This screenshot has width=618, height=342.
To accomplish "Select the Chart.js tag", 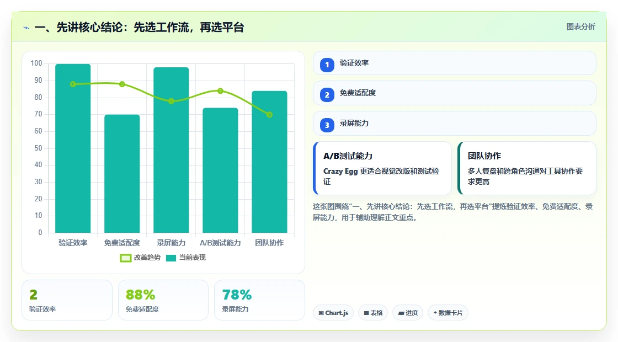I will [x=333, y=313].
